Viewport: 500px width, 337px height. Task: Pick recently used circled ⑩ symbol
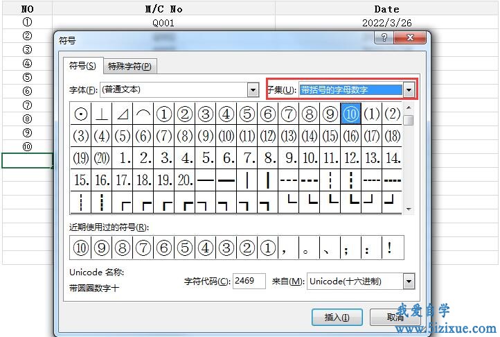click(80, 248)
